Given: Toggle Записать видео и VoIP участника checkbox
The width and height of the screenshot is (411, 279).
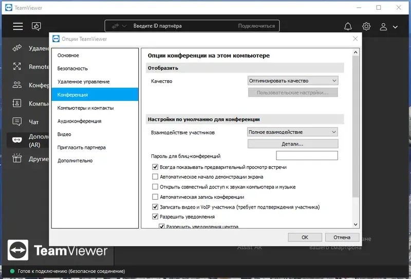Looking at the screenshot, I should click(x=155, y=206).
